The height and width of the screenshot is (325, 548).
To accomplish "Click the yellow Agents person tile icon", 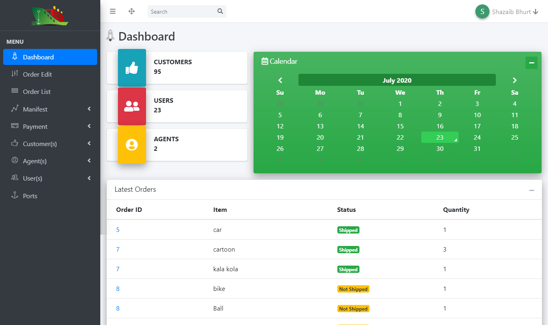I will pos(132,145).
